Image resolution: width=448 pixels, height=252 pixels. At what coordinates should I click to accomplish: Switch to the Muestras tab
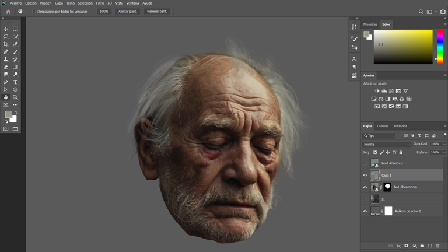point(370,24)
